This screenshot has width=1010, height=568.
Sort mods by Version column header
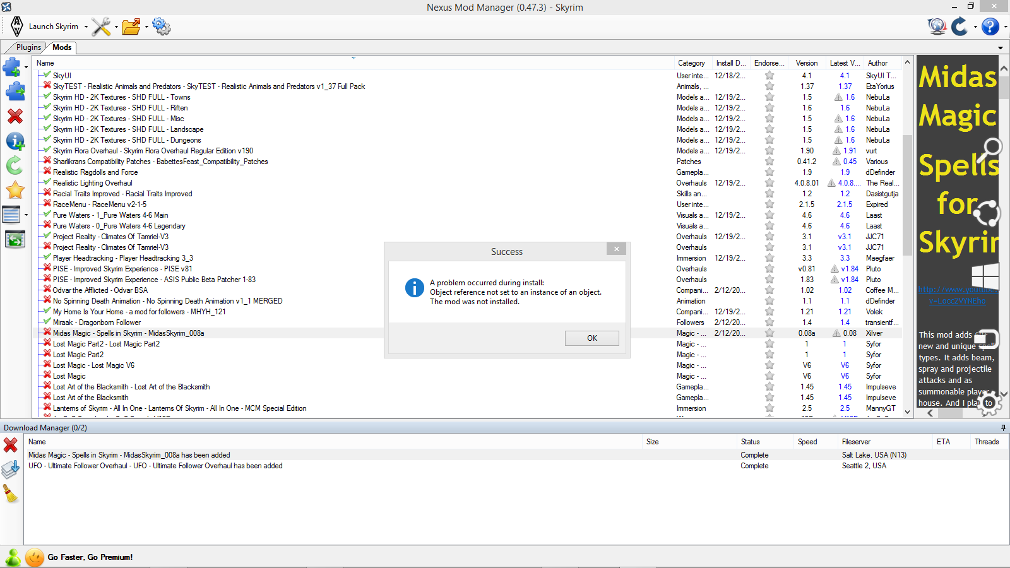click(807, 63)
